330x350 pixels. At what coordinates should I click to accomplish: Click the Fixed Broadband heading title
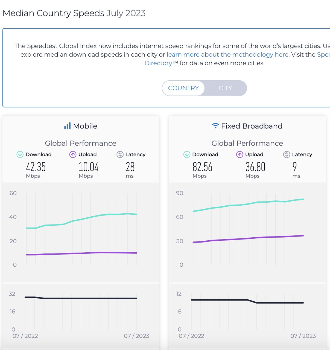(x=252, y=126)
